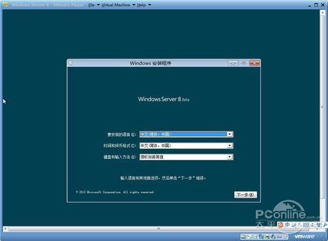
Task: Minimize the Windows Setup dialog
Action: pyautogui.click(x=233, y=63)
